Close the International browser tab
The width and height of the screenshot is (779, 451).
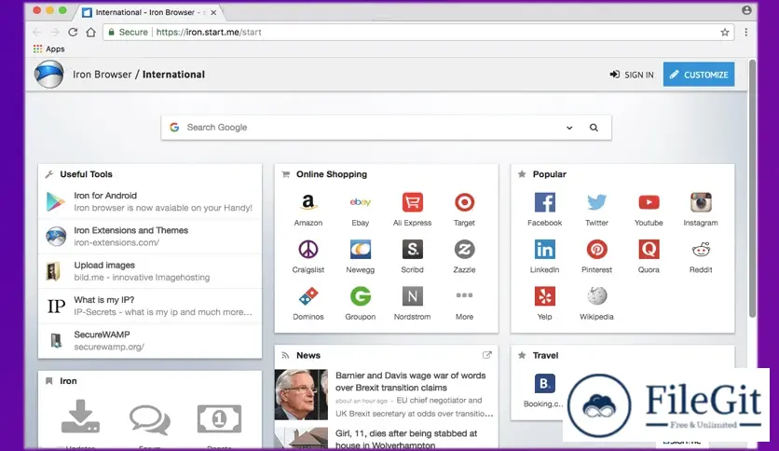(x=213, y=12)
